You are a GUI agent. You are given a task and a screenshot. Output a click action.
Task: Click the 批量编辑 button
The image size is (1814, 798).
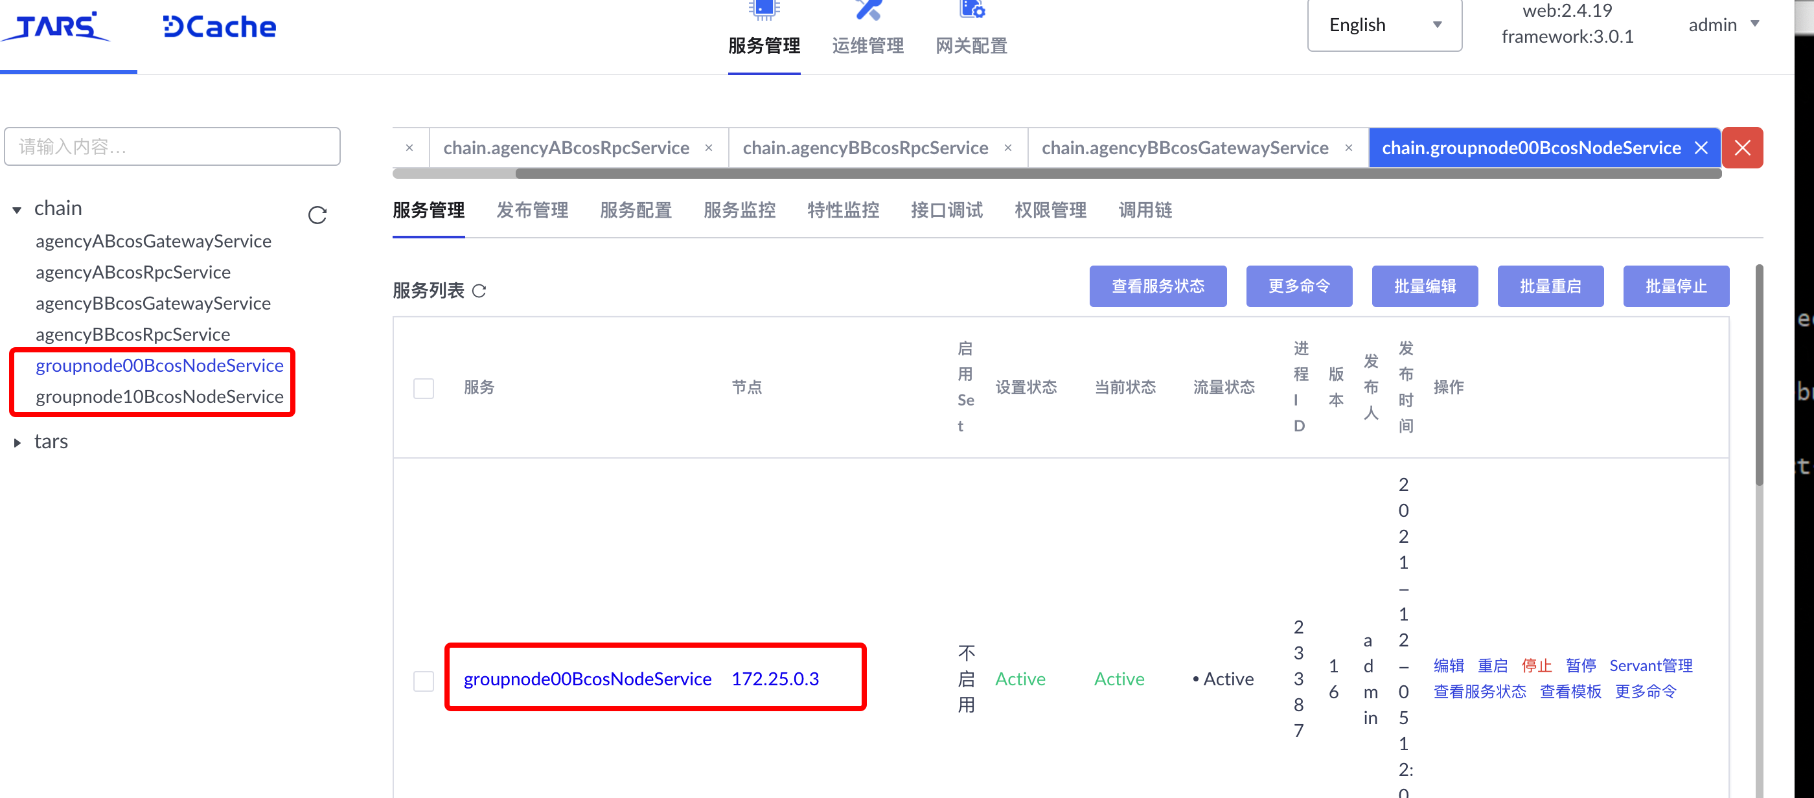point(1425,286)
